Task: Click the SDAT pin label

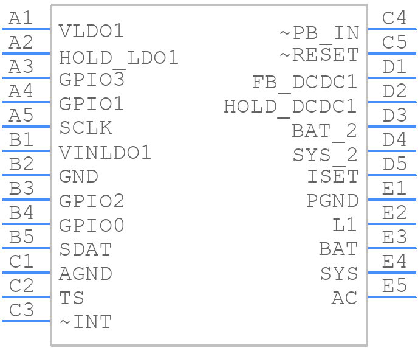Action: pyautogui.click(x=86, y=249)
